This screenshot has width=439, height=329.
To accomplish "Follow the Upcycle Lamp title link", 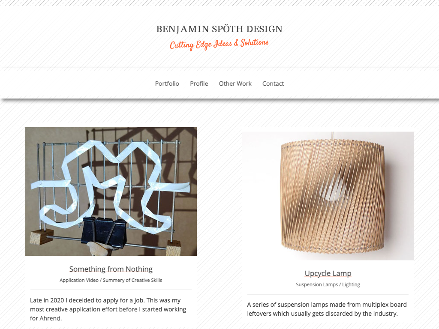I will tap(328, 273).
